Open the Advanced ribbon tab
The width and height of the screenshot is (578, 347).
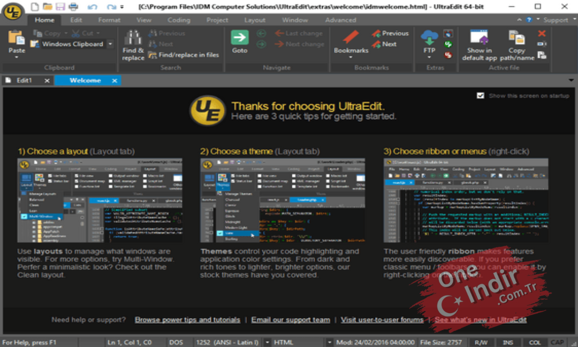341,20
